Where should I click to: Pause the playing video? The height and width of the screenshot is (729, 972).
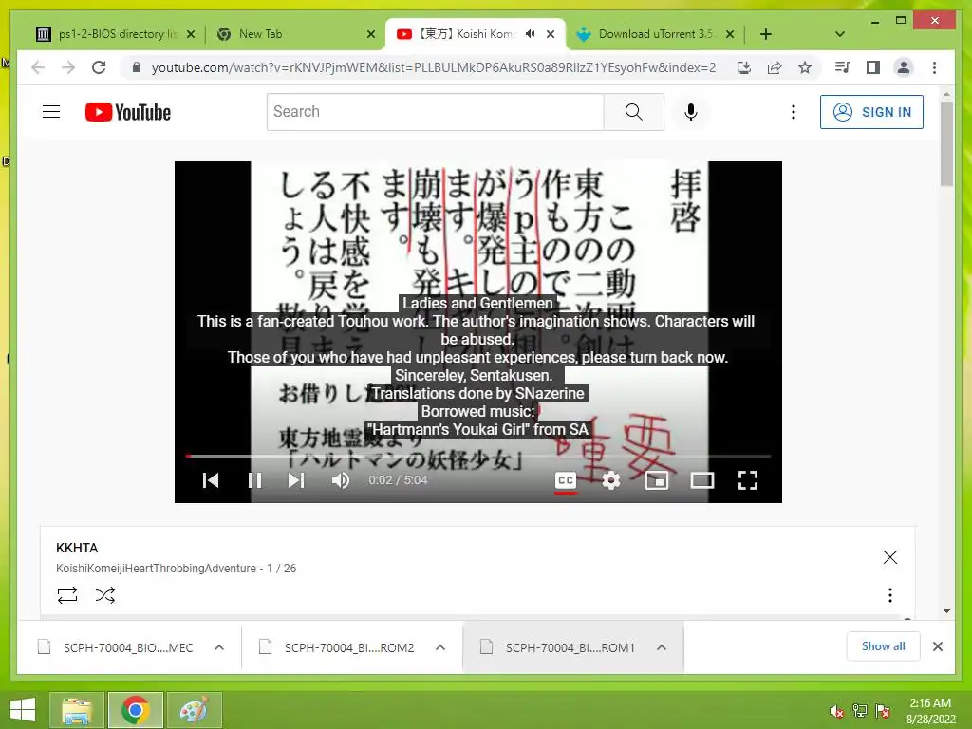pyautogui.click(x=254, y=480)
